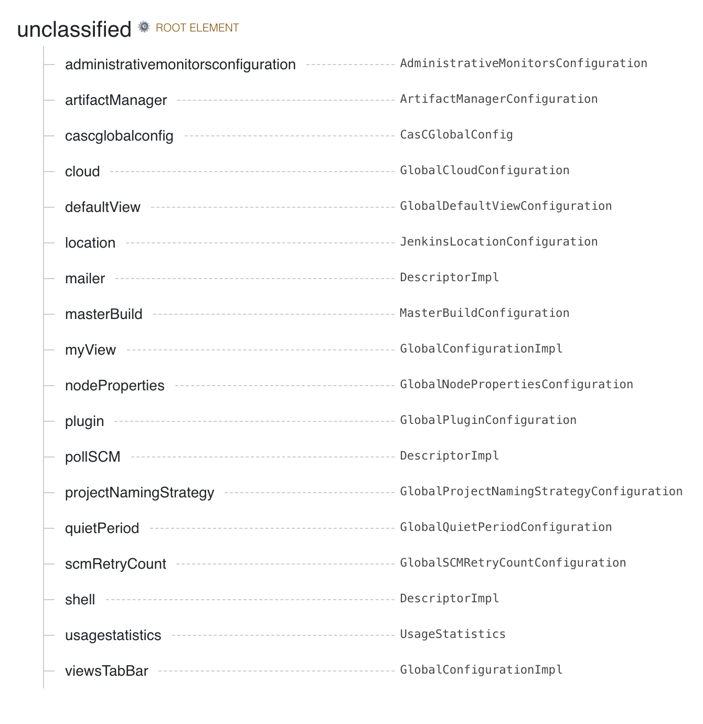Select the artifactManager tree item

(116, 100)
